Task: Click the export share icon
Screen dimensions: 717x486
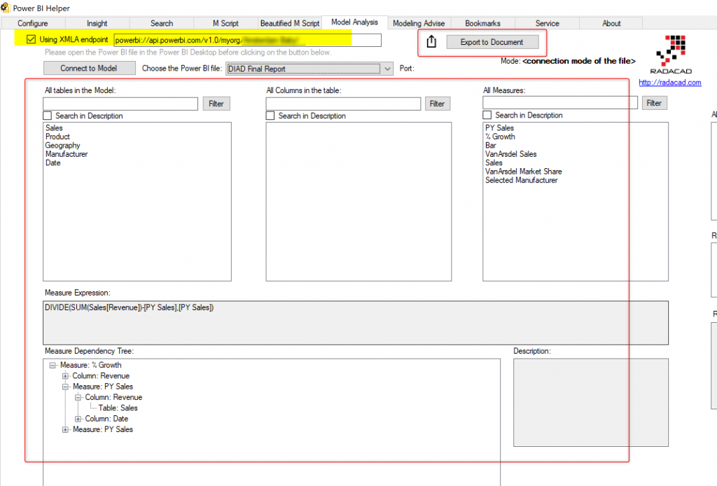Action: coord(431,42)
